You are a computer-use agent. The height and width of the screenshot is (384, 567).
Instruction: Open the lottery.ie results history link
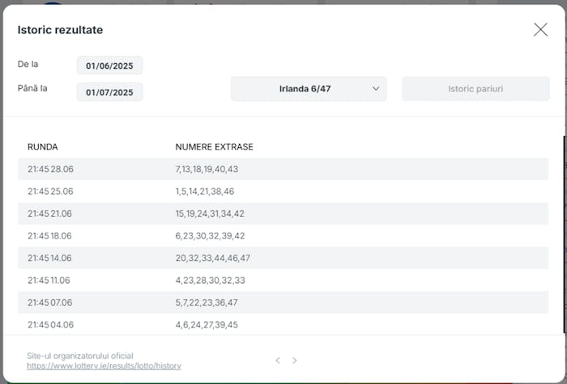[104, 366]
